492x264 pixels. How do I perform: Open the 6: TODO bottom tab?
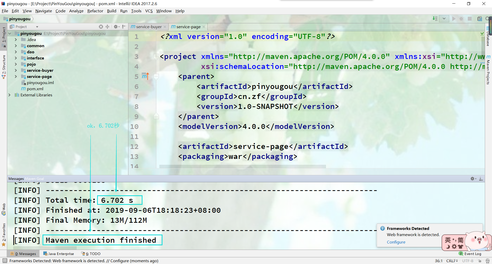(91, 254)
